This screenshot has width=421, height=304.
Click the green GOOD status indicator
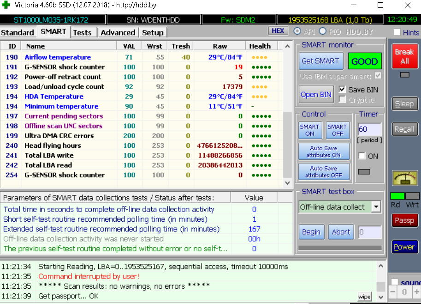[364, 61]
